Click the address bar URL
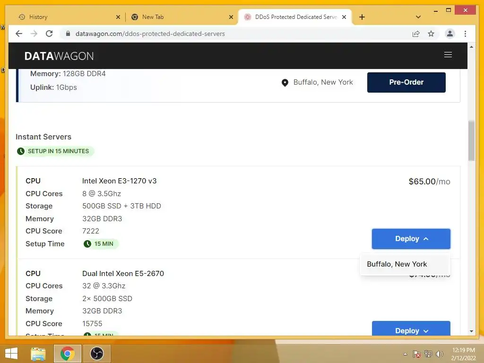 (150, 34)
